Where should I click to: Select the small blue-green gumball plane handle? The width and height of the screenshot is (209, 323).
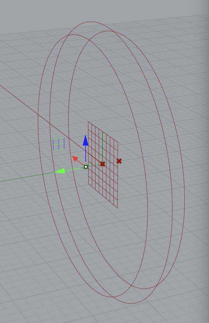click(x=59, y=144)
